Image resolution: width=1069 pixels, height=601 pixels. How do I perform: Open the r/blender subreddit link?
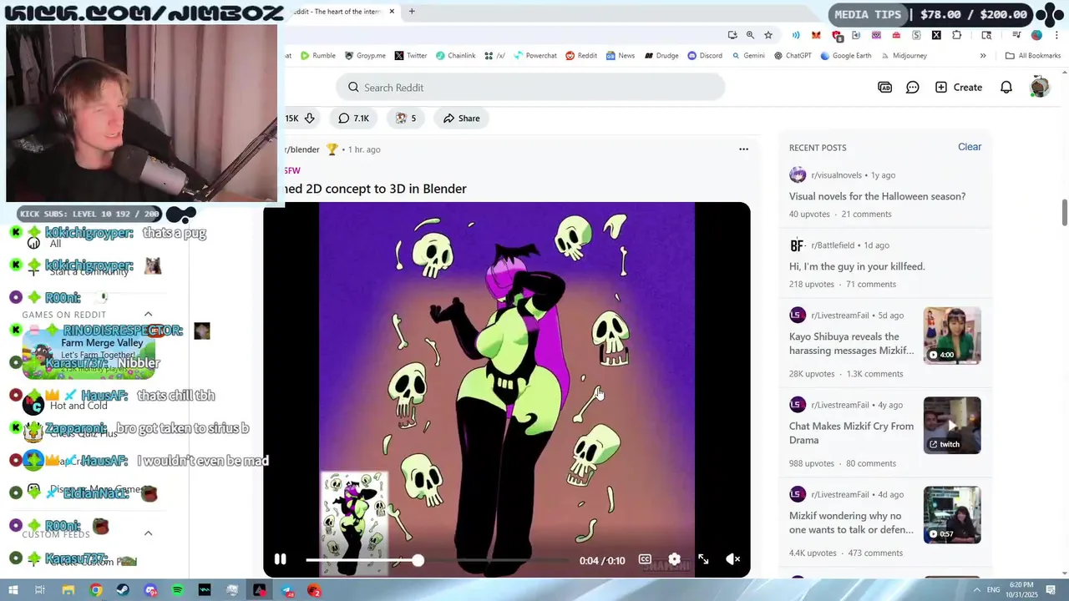pyautogui.click(x=302, y=149)
